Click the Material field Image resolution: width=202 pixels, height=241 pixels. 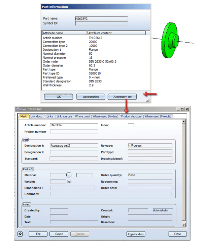tap(58, 175)
